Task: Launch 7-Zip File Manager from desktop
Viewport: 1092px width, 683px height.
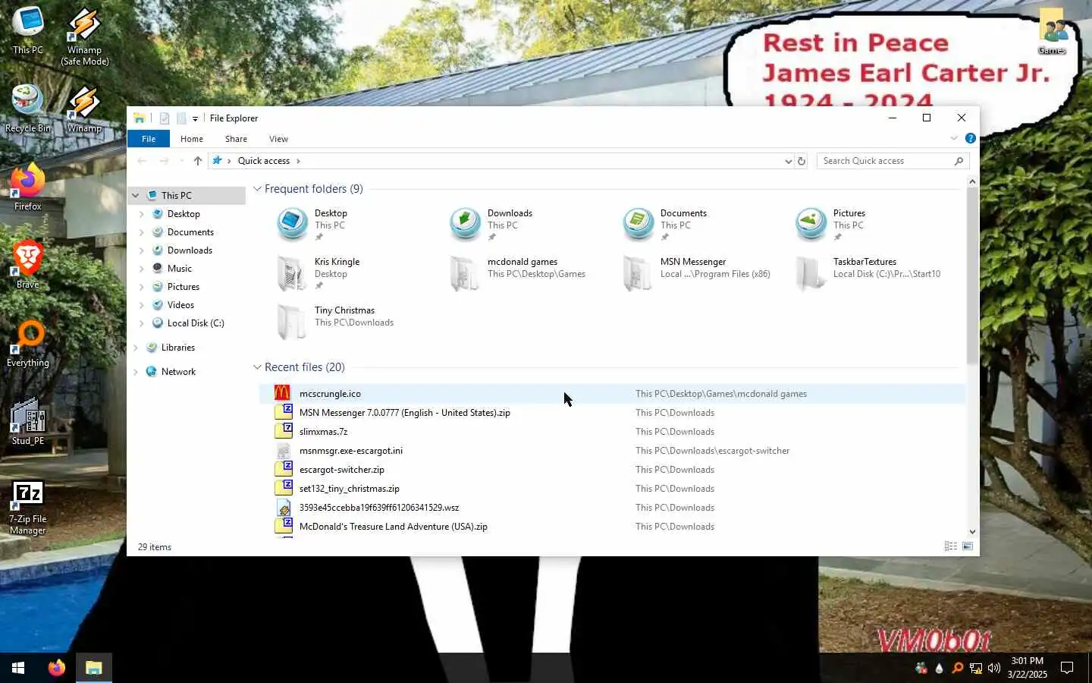Action: [x=28, y=507]
